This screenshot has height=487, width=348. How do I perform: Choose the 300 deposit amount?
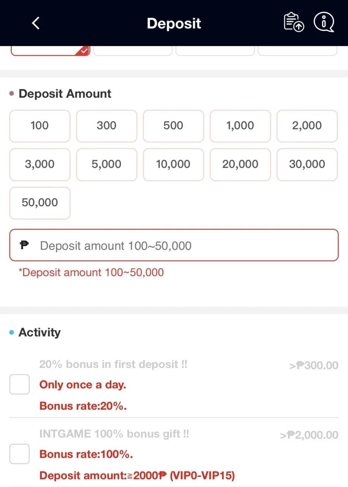pyautogui.click(x=106, y=126)
